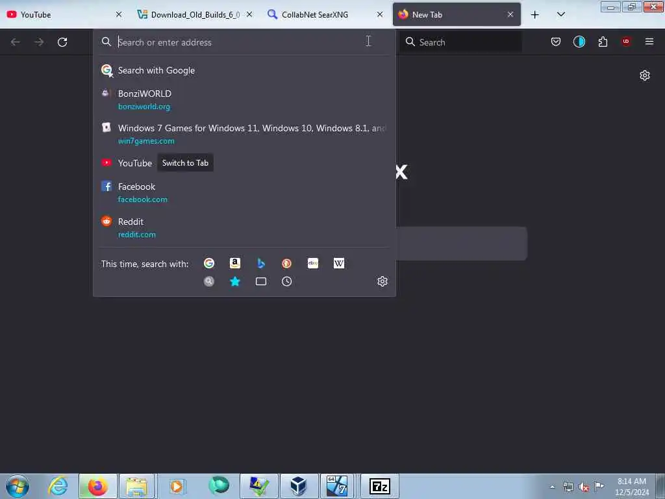Open the BonziWORLD suggestion

pos(244,99)
